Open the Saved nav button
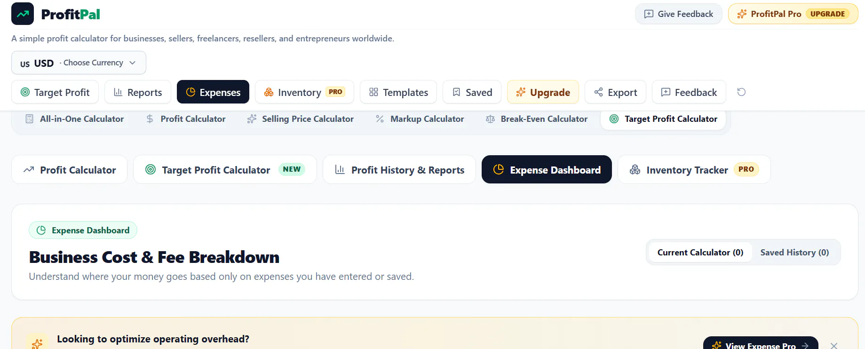Viewport: 865px width, 349px height. point(472,92)
